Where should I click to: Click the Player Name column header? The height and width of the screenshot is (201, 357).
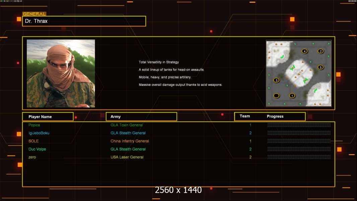48,117
